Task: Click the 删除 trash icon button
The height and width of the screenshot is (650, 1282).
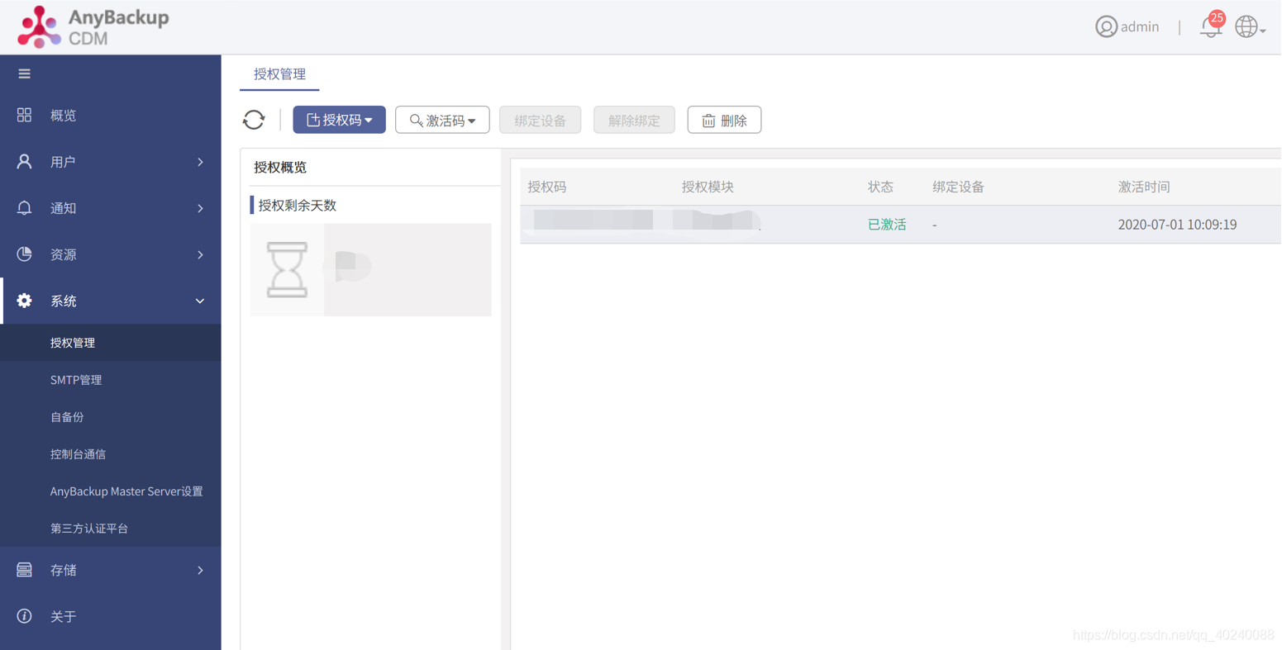Action: pos(723,119)
